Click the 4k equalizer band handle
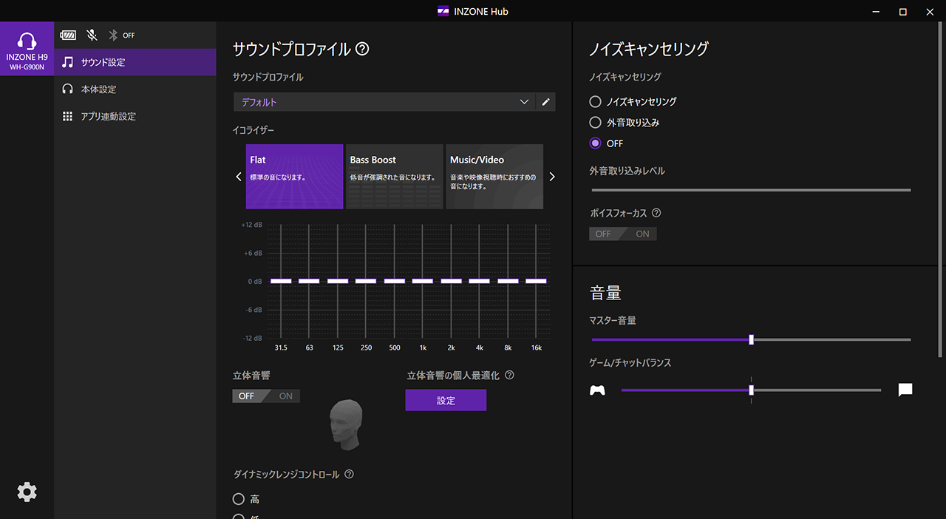 pyautogui.click(x=480, y=281)
